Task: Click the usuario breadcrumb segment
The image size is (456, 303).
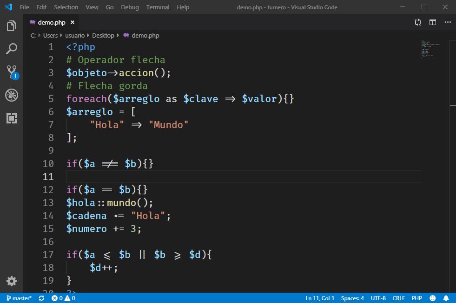Action: pyautogui.click(x=75, y=35)
